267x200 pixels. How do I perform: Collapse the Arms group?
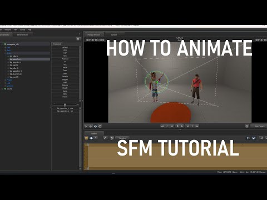(5, 53)
